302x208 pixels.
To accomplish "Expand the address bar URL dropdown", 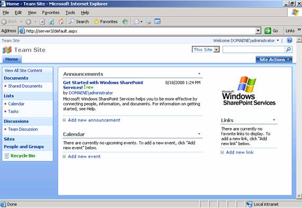I will pos(258,31).
